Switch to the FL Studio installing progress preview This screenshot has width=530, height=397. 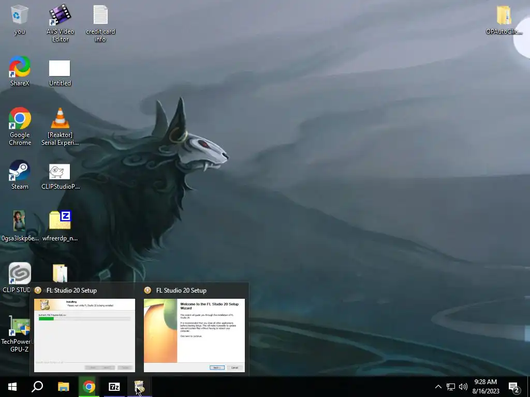84,335
